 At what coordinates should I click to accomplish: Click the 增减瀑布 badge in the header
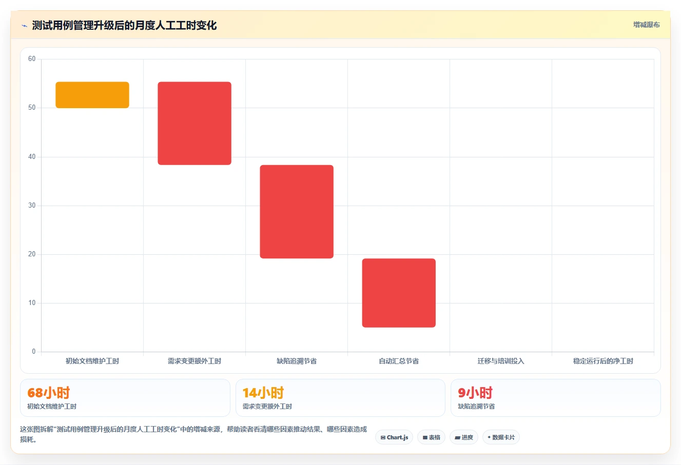pyautogui.click(x=646, y=25)
